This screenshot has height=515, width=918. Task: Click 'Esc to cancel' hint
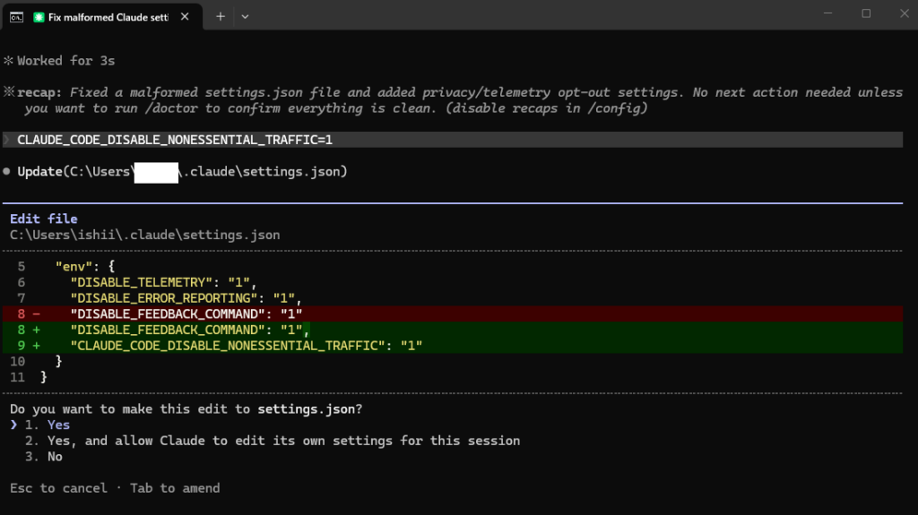58,488
